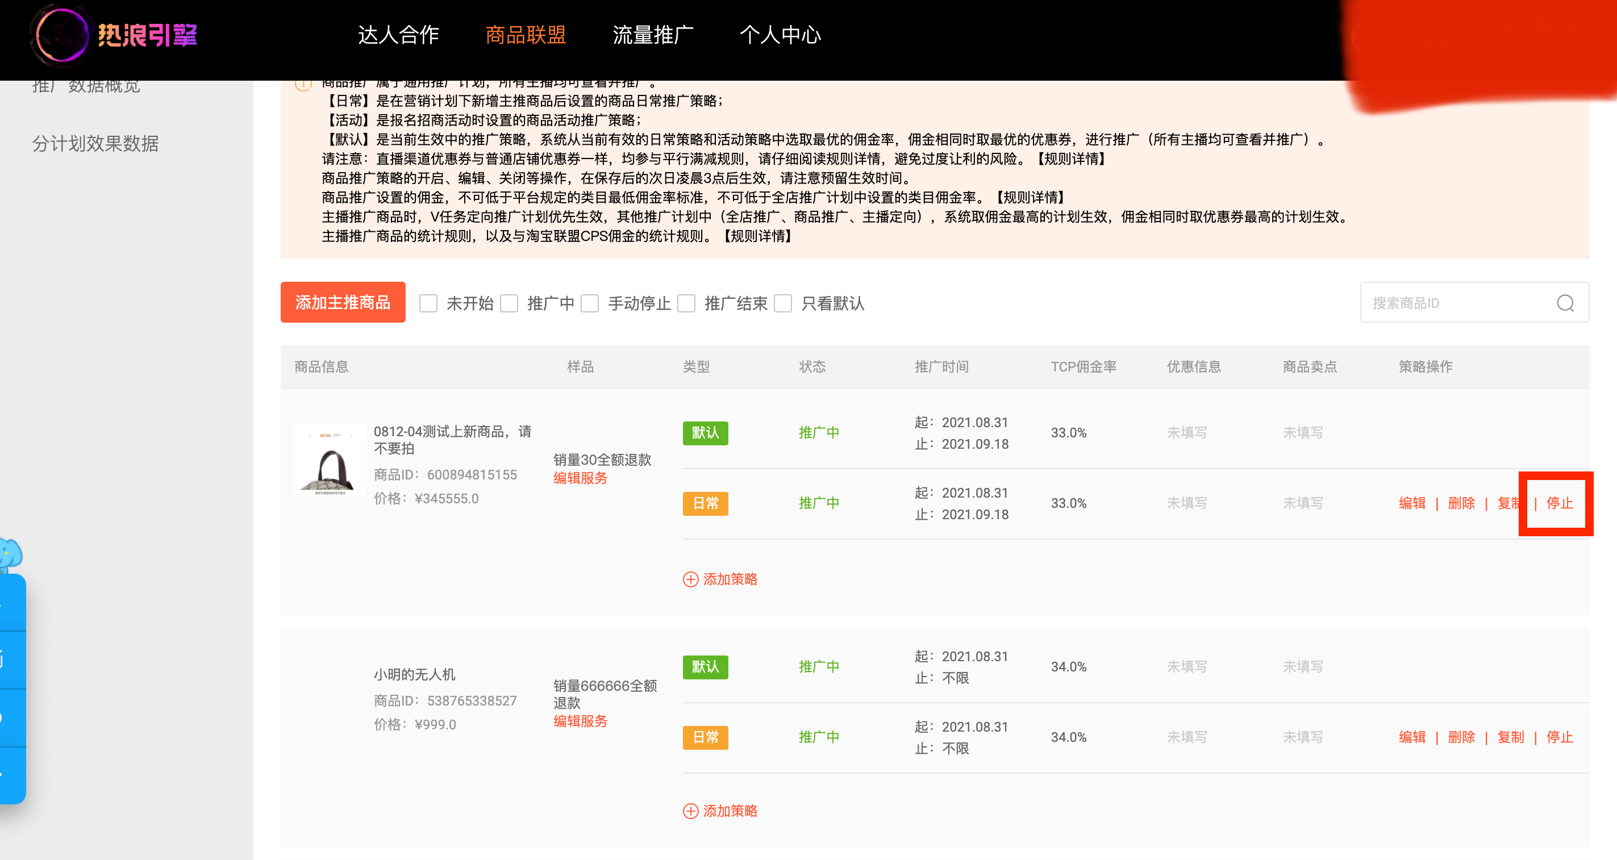
Task: Open 流量推广 menu
Action: point(653,35)
